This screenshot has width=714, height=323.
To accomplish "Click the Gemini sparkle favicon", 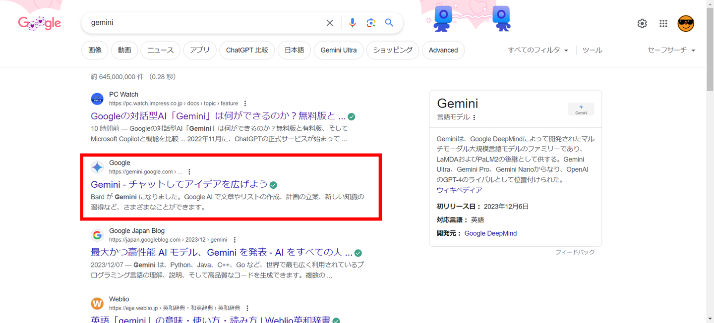I will [97, 167].
